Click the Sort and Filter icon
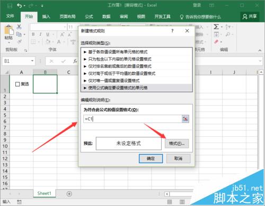265x206 pixels. (x=228, y=27)
